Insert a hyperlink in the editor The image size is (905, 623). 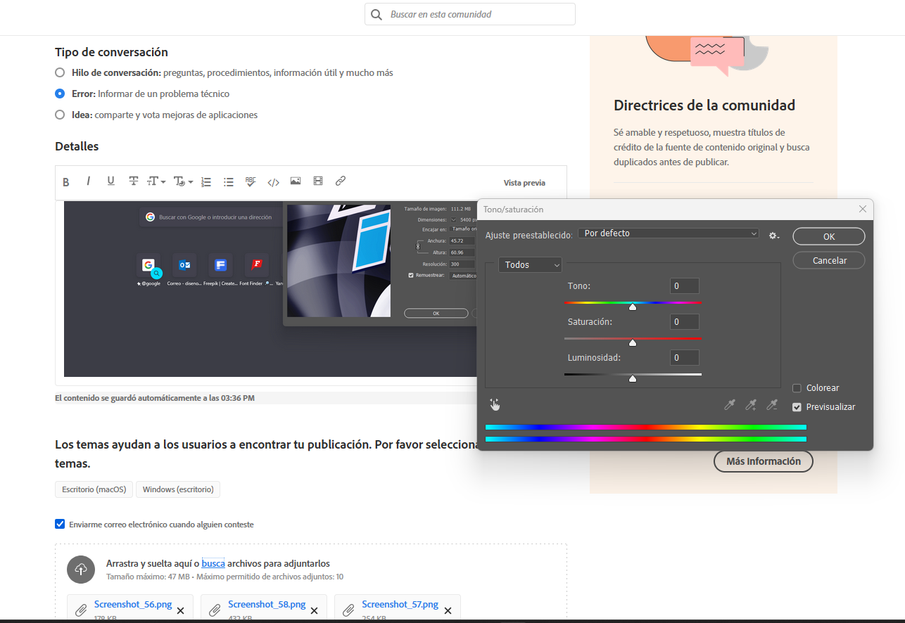coord(340,181)
